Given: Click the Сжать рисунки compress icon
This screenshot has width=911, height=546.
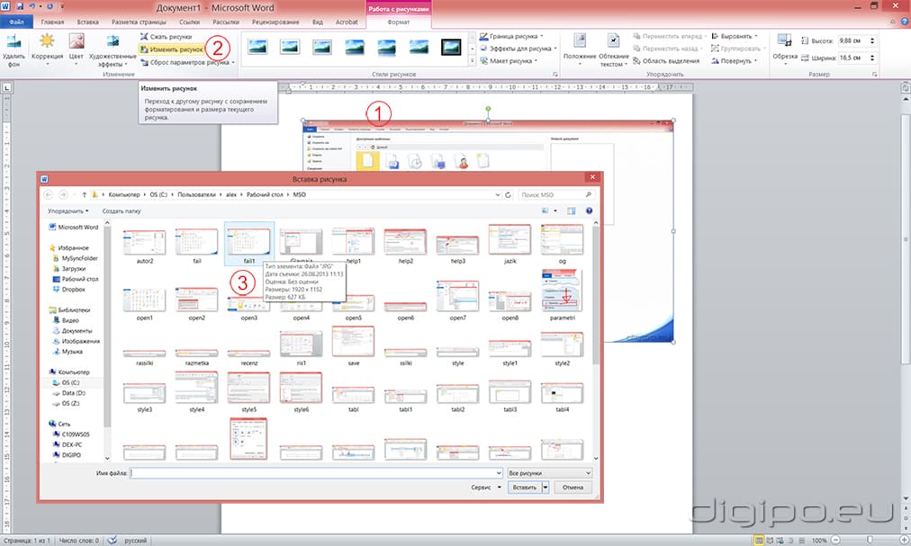Looking at the screenshot, I should pos(145,37).
